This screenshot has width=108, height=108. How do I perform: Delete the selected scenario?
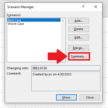[x=79, y=29]
